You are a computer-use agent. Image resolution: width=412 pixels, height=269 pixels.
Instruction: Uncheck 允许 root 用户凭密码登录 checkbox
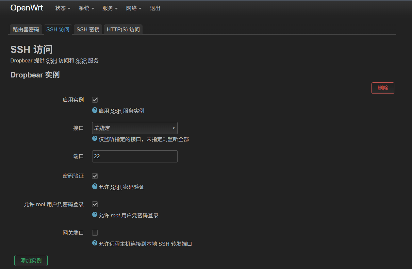click(95, 204)
